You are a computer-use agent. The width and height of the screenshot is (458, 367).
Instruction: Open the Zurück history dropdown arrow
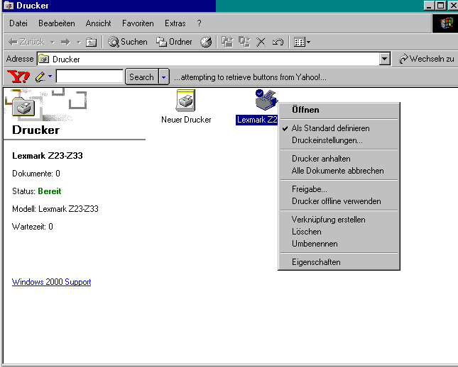coord(53,43)
